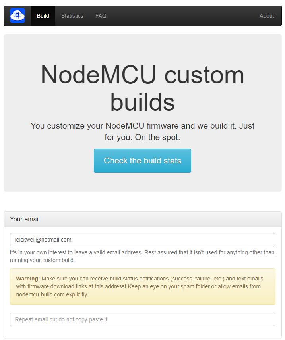Screen dimensions: 285x340
Task: Click the NodeMCU cloud chip logo
Action: [x=17, y=16]
